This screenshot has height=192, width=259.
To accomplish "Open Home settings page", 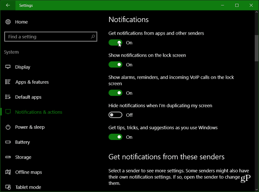I will [x=21, y=22].
